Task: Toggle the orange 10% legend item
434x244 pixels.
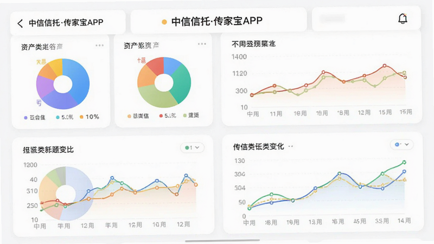Action: (x=90, y=117)
